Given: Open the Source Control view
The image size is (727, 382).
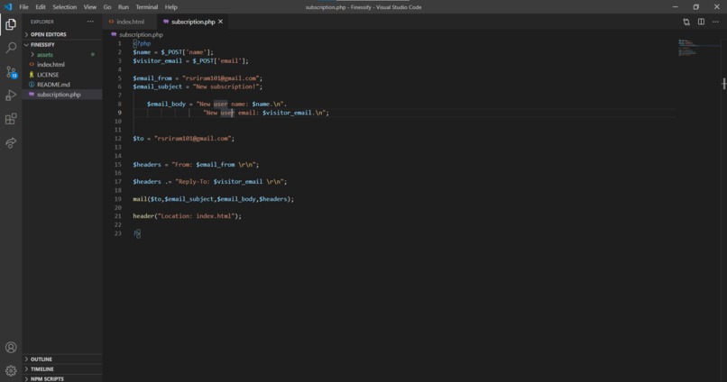Looking at the screenshot, I should (11, 72).
